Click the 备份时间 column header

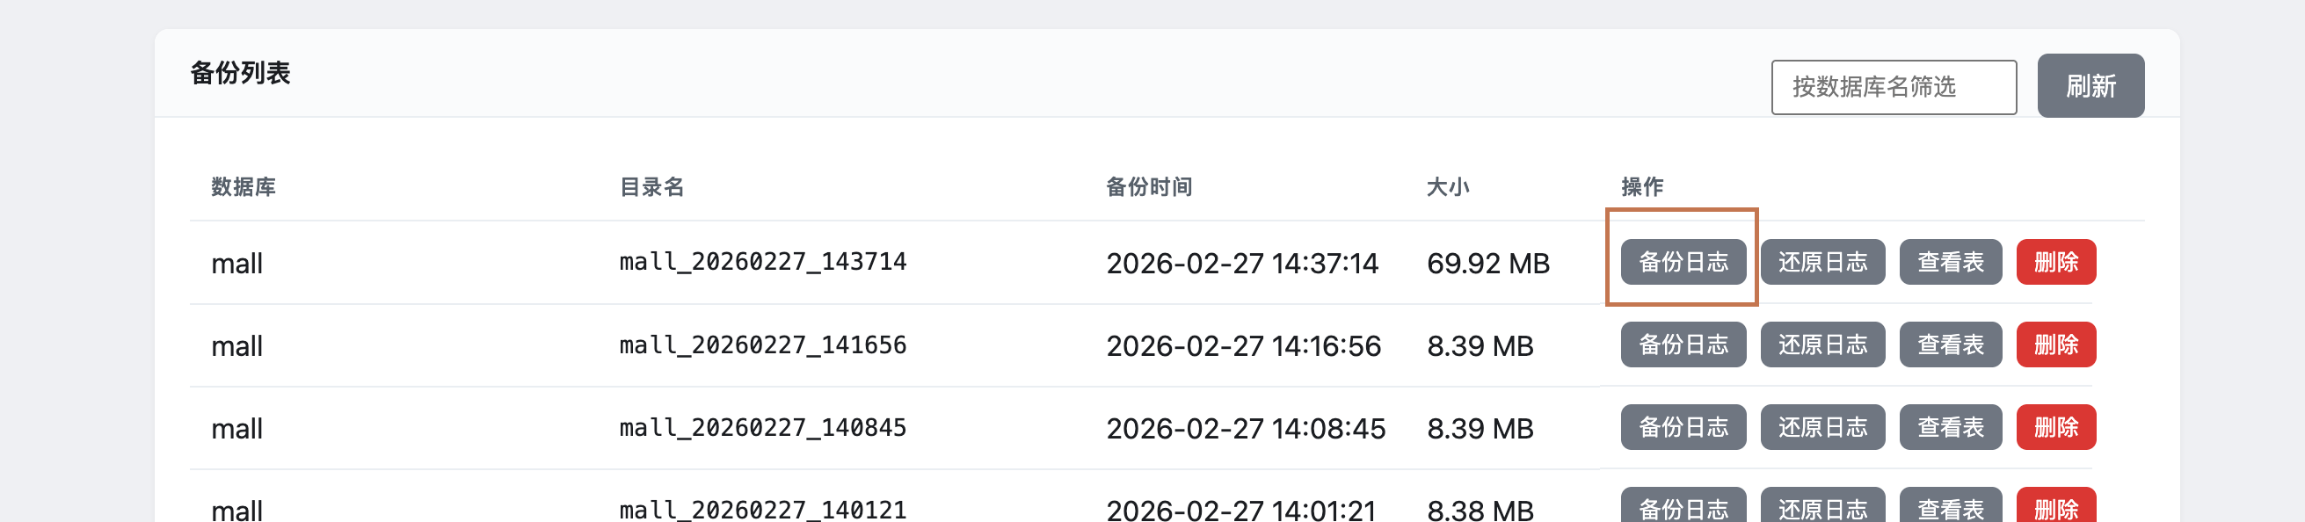(x=1148, y=187)
